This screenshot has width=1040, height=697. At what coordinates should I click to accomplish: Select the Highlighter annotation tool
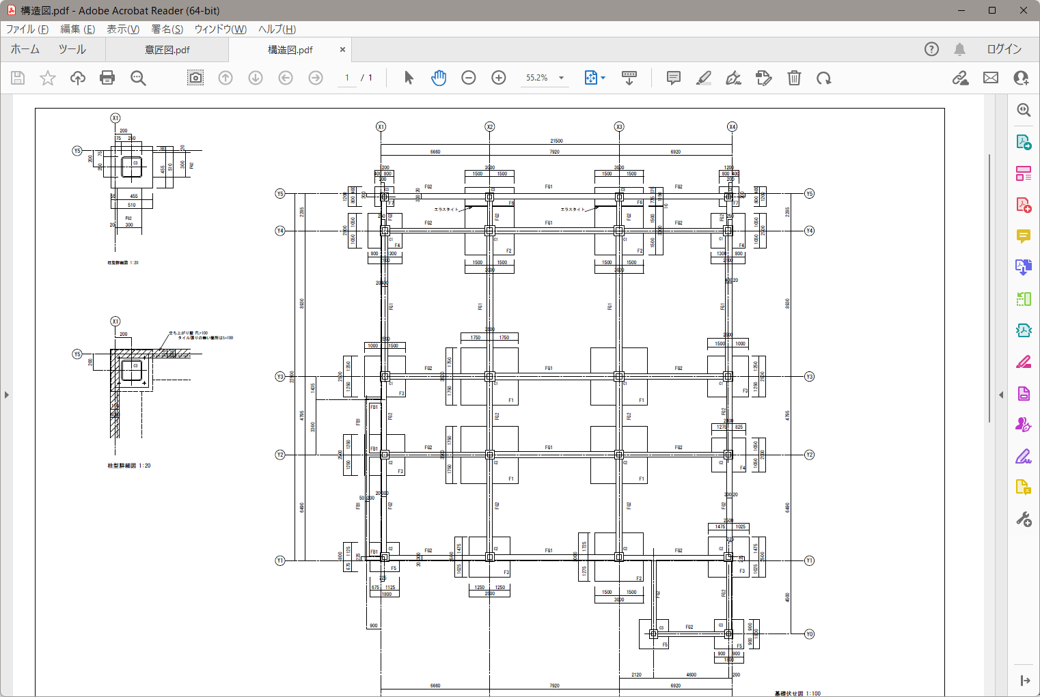704,78
